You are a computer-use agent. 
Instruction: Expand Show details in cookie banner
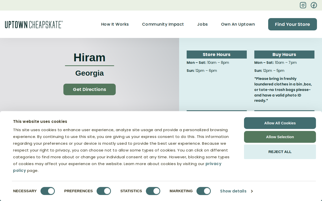click(x=236, y=191)
